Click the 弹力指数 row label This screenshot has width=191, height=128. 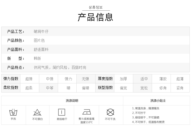[11, 79]
